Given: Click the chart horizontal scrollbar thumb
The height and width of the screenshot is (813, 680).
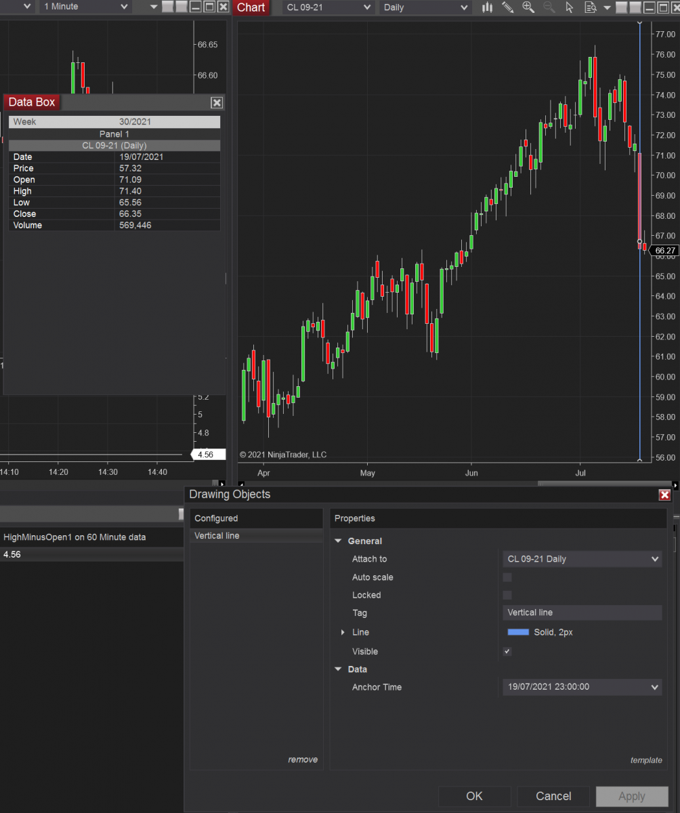Looking at the screenshot, I should tap(604, 484).
